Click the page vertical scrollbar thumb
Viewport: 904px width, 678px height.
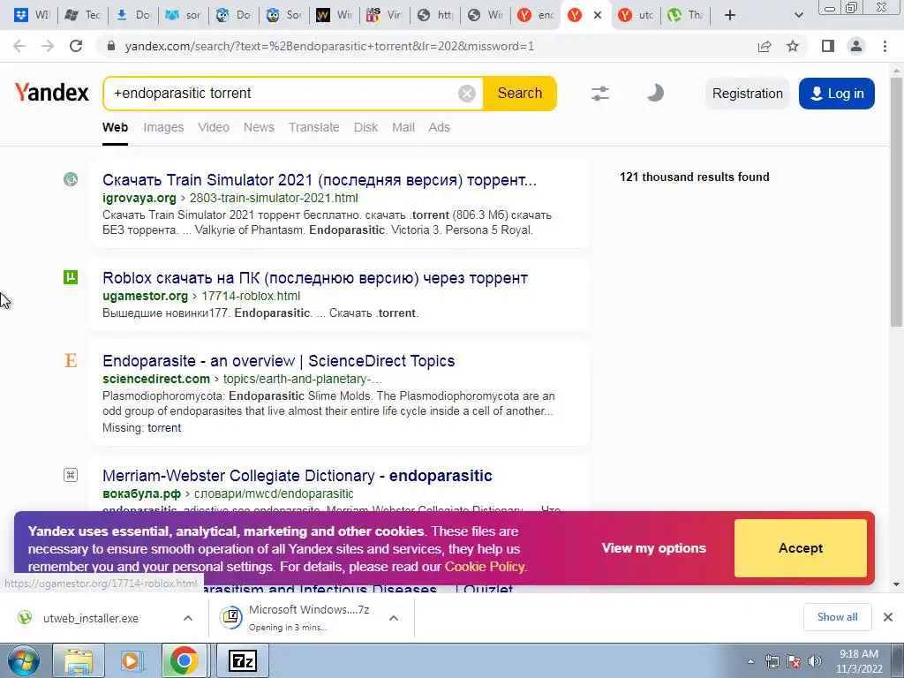(x=897, y=202)
